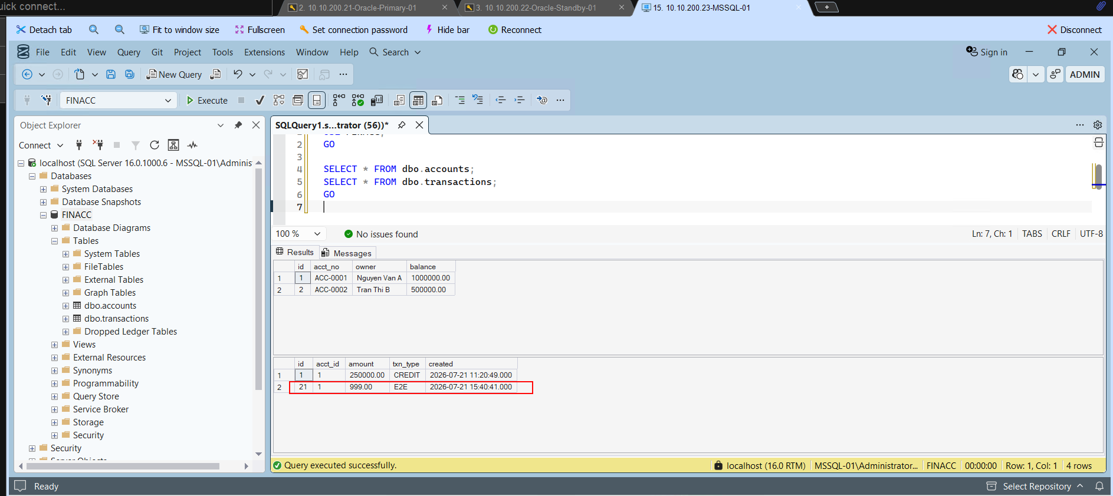Click Navigate Backward arrow icon

(27, 74)
